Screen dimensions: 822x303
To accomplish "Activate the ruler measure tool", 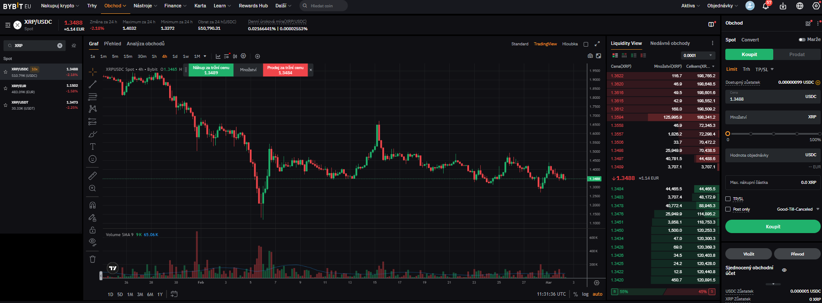I will tap(92, 176).
